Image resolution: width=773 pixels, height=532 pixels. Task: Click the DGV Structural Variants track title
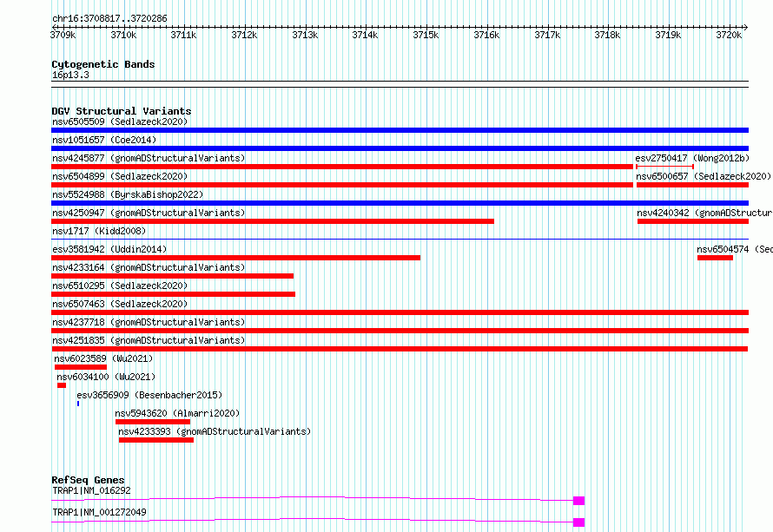click(x=122, y=111)
